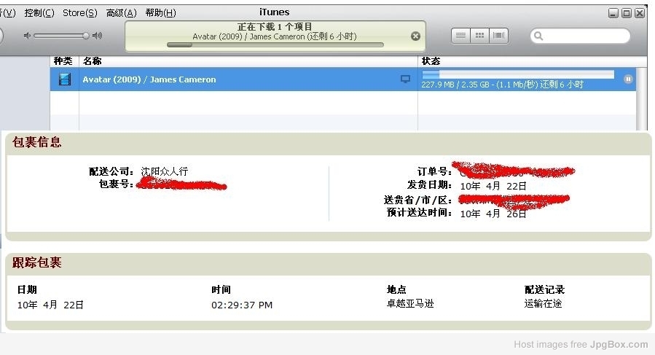Open the 高级(A) menu
The height and width of the screenshot is (355, 655).
tap(121, 13)
